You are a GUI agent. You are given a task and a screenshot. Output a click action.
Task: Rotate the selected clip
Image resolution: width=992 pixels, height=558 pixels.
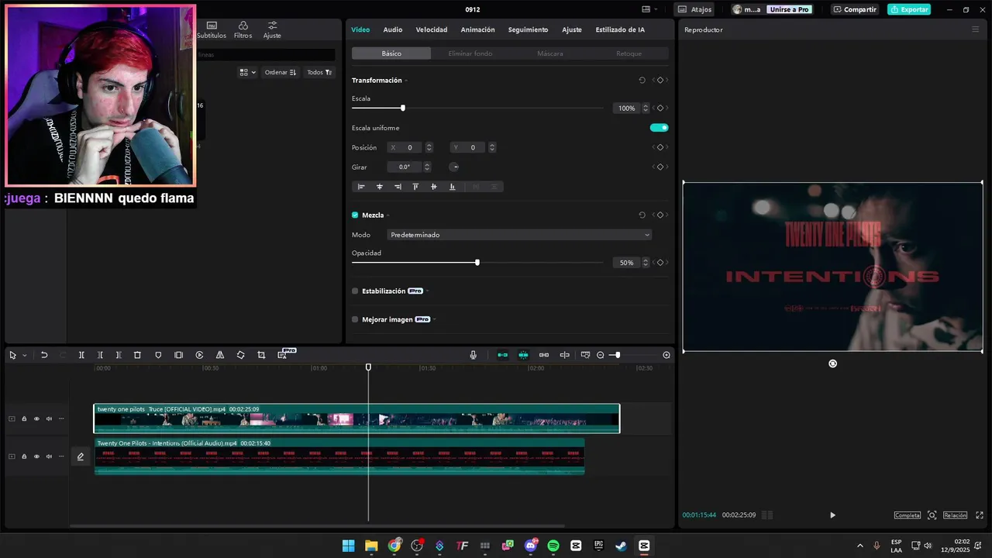[x=240, y=355]
